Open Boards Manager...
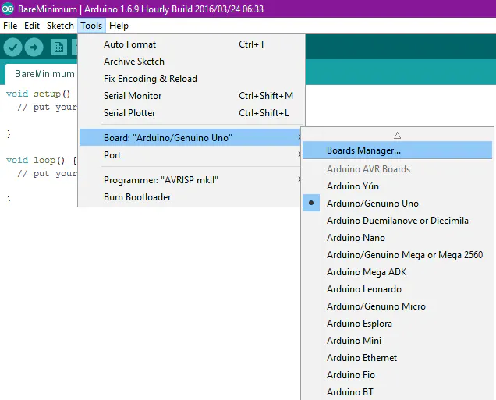This screenshot has width=496, height=400. [397, 150]
